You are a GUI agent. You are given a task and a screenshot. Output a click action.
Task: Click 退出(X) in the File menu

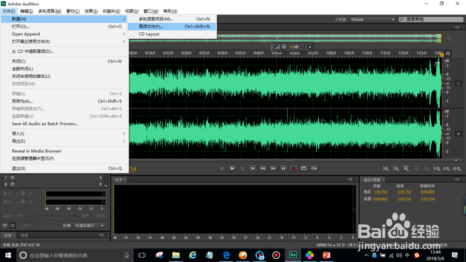pyautogui.click(x=65, y=168)
